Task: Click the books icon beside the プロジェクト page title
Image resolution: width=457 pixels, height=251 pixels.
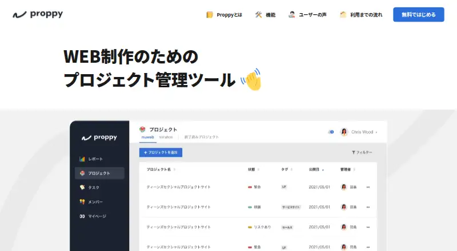Action: (x=142, y=129)
